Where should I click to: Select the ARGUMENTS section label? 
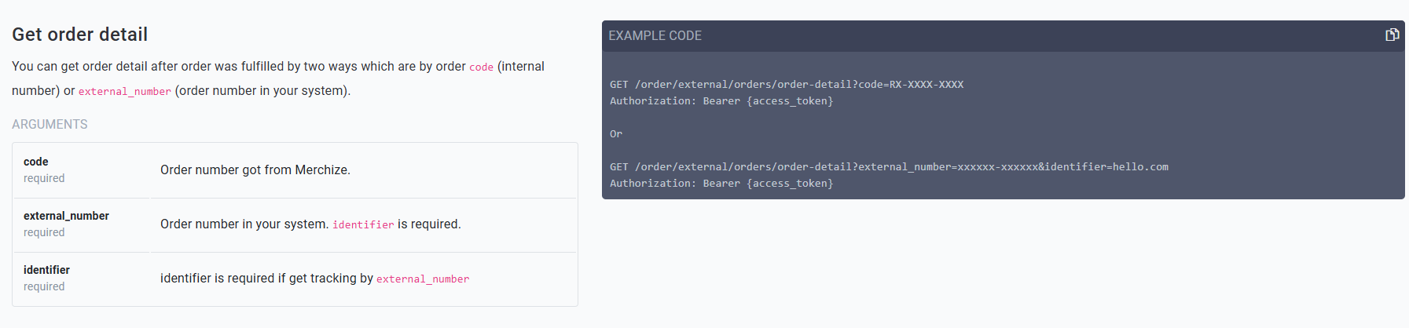pos(50,124)
